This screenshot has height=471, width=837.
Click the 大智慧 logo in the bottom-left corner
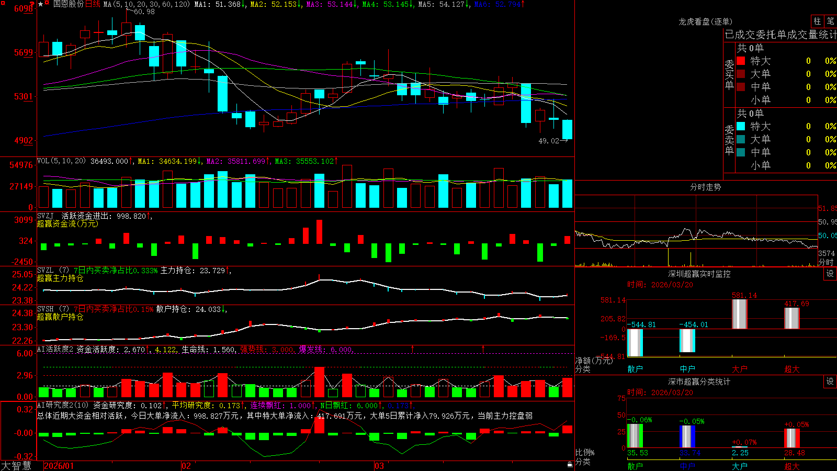click(x=16, y=465)
